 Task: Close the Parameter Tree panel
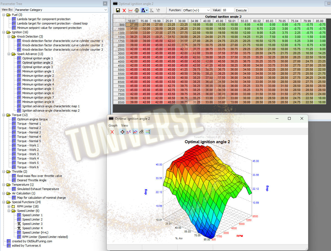tap(105, 4)
